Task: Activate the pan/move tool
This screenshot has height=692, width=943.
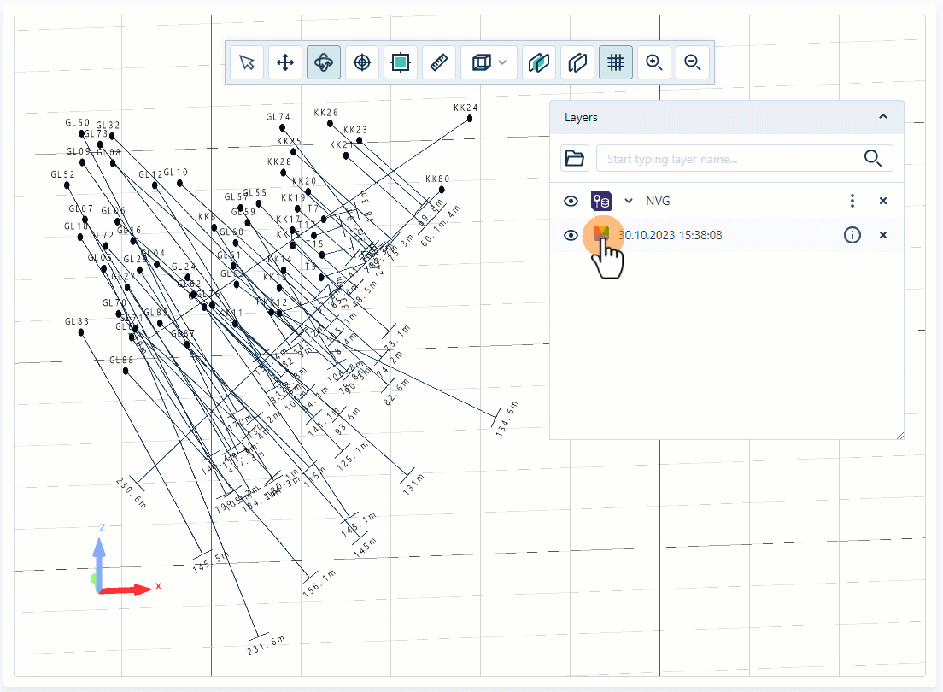Action: click(x=285, y=62)
